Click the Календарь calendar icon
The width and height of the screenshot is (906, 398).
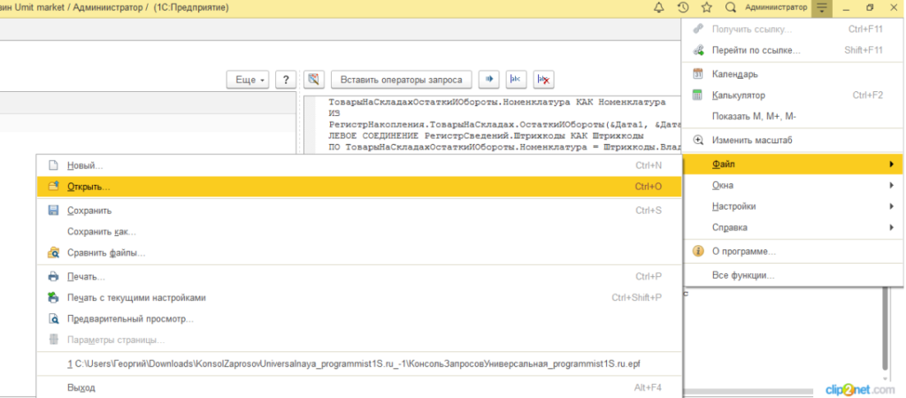click(x=697, y=74)
